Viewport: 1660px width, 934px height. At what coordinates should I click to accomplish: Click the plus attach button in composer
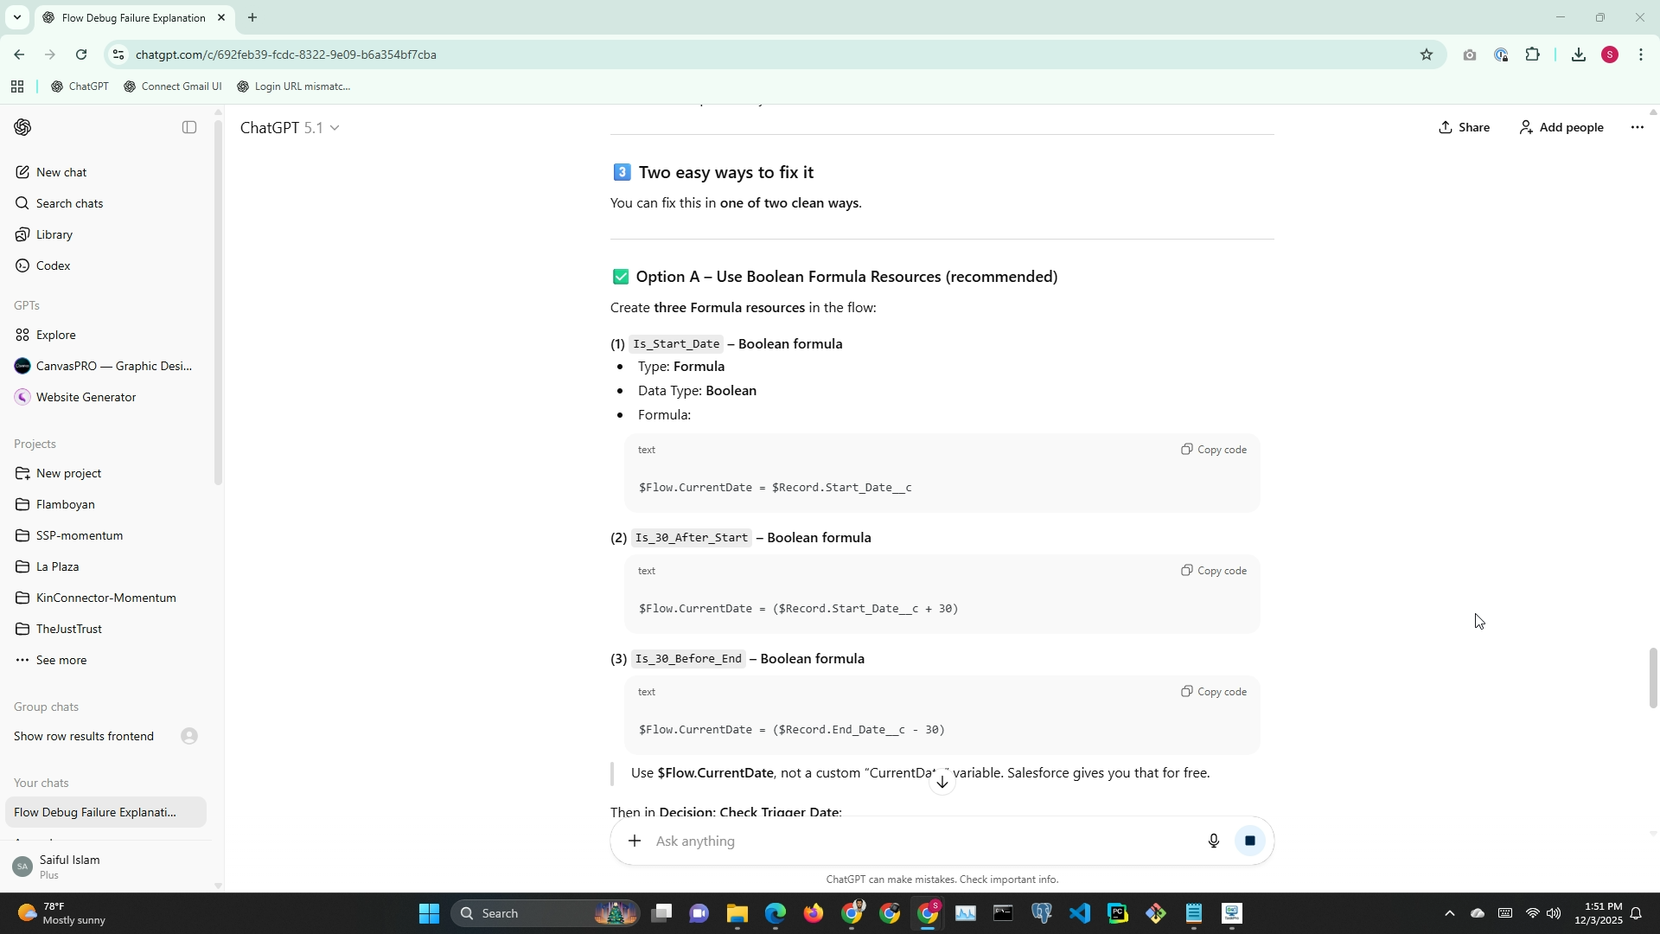coord(635,841)
